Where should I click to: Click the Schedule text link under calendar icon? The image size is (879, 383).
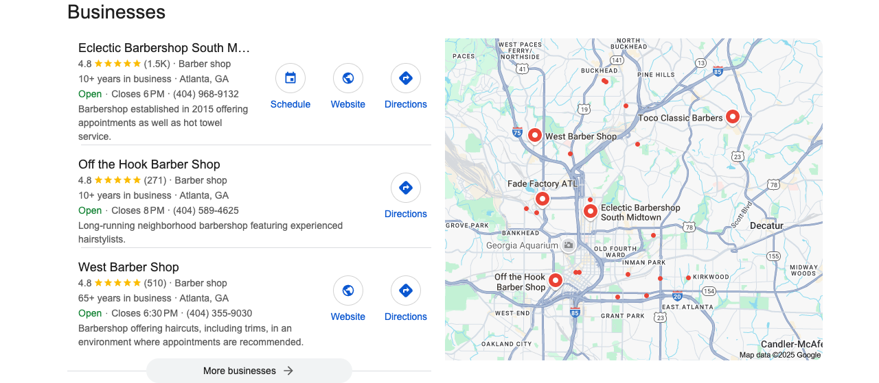[x=290, y=104]
